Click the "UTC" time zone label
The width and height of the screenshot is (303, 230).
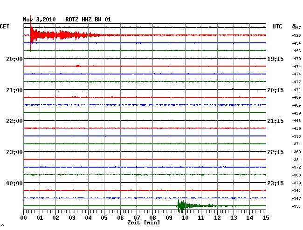[x=277, y=27]
